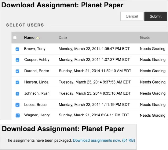Open Download assignments now link

coord(104,141)
